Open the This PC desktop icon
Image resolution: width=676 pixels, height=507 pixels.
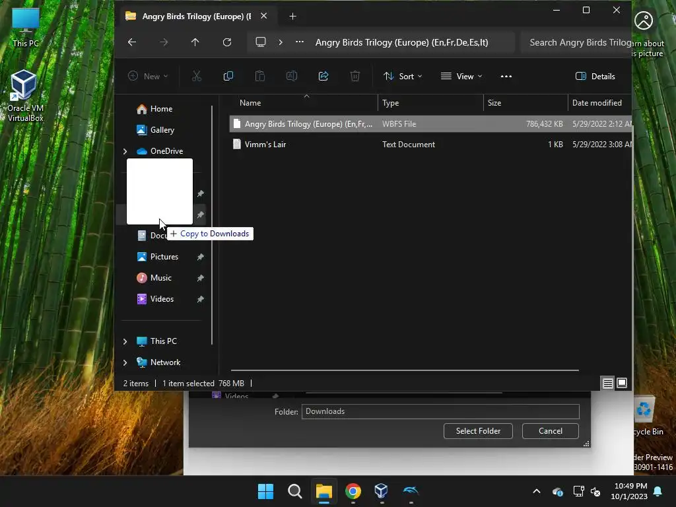26,28
